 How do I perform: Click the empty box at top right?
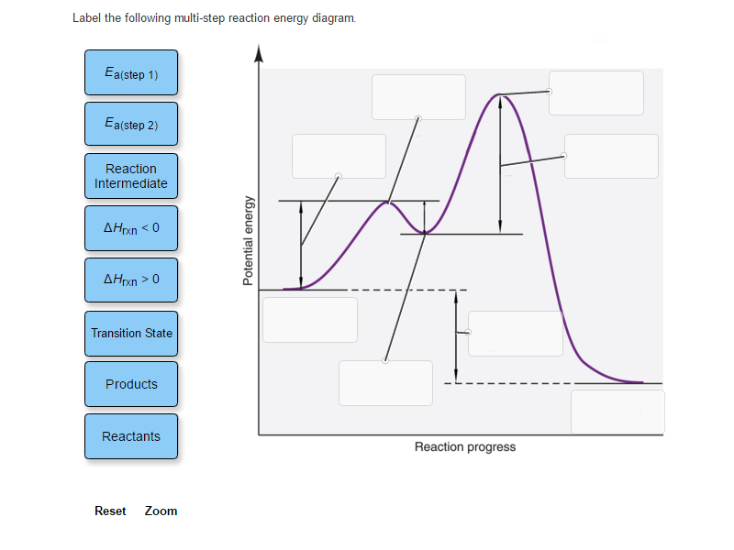click(x=595, y=93)
